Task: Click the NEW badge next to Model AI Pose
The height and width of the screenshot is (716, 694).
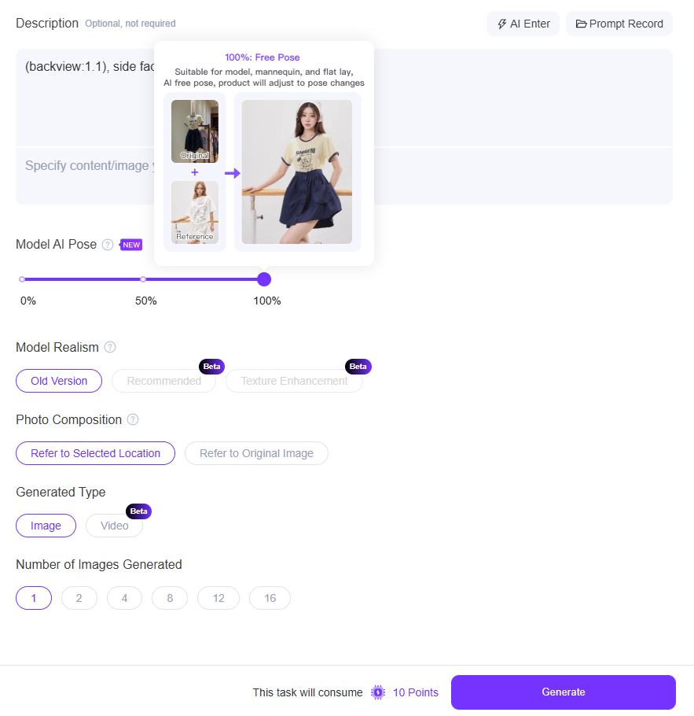Action: point(131,245)
